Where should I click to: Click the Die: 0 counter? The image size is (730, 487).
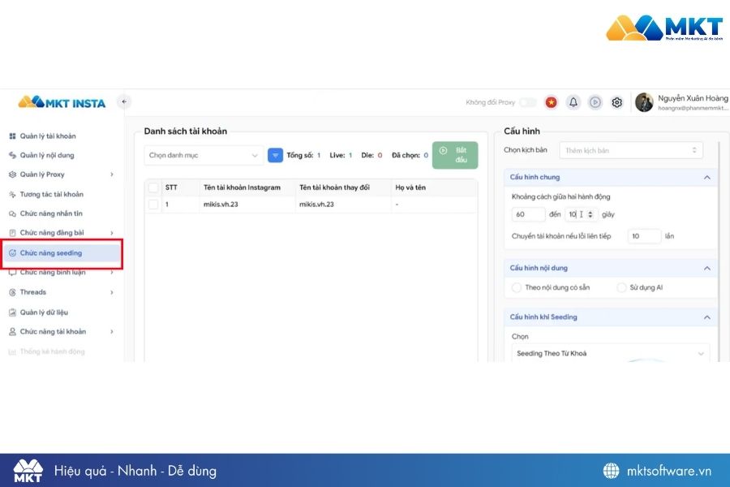click(371, 155)
